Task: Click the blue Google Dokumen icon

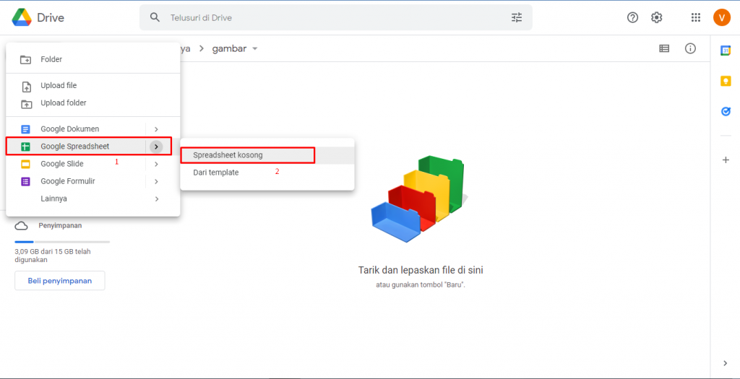Action: coord(25,129)
